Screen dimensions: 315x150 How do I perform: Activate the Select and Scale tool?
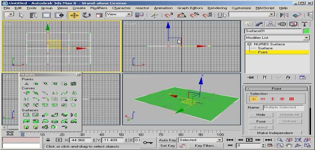tap(99, 15)
